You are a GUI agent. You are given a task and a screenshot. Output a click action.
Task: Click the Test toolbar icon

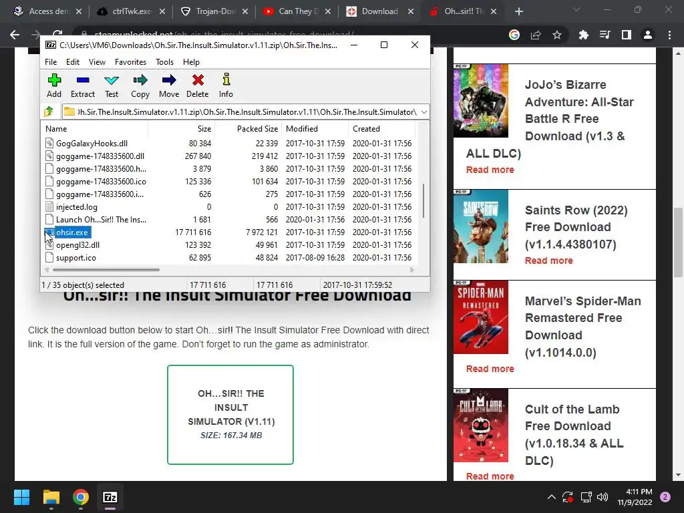(x=112, y=85)
